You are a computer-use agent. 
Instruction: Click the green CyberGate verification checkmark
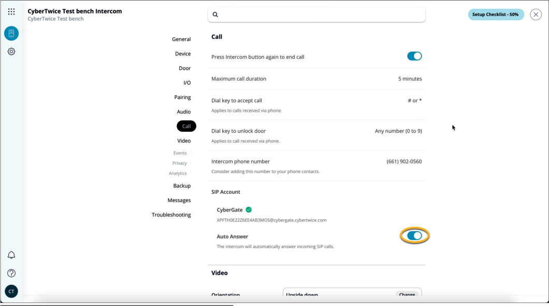pyautogui.click(x=248, y=210)
